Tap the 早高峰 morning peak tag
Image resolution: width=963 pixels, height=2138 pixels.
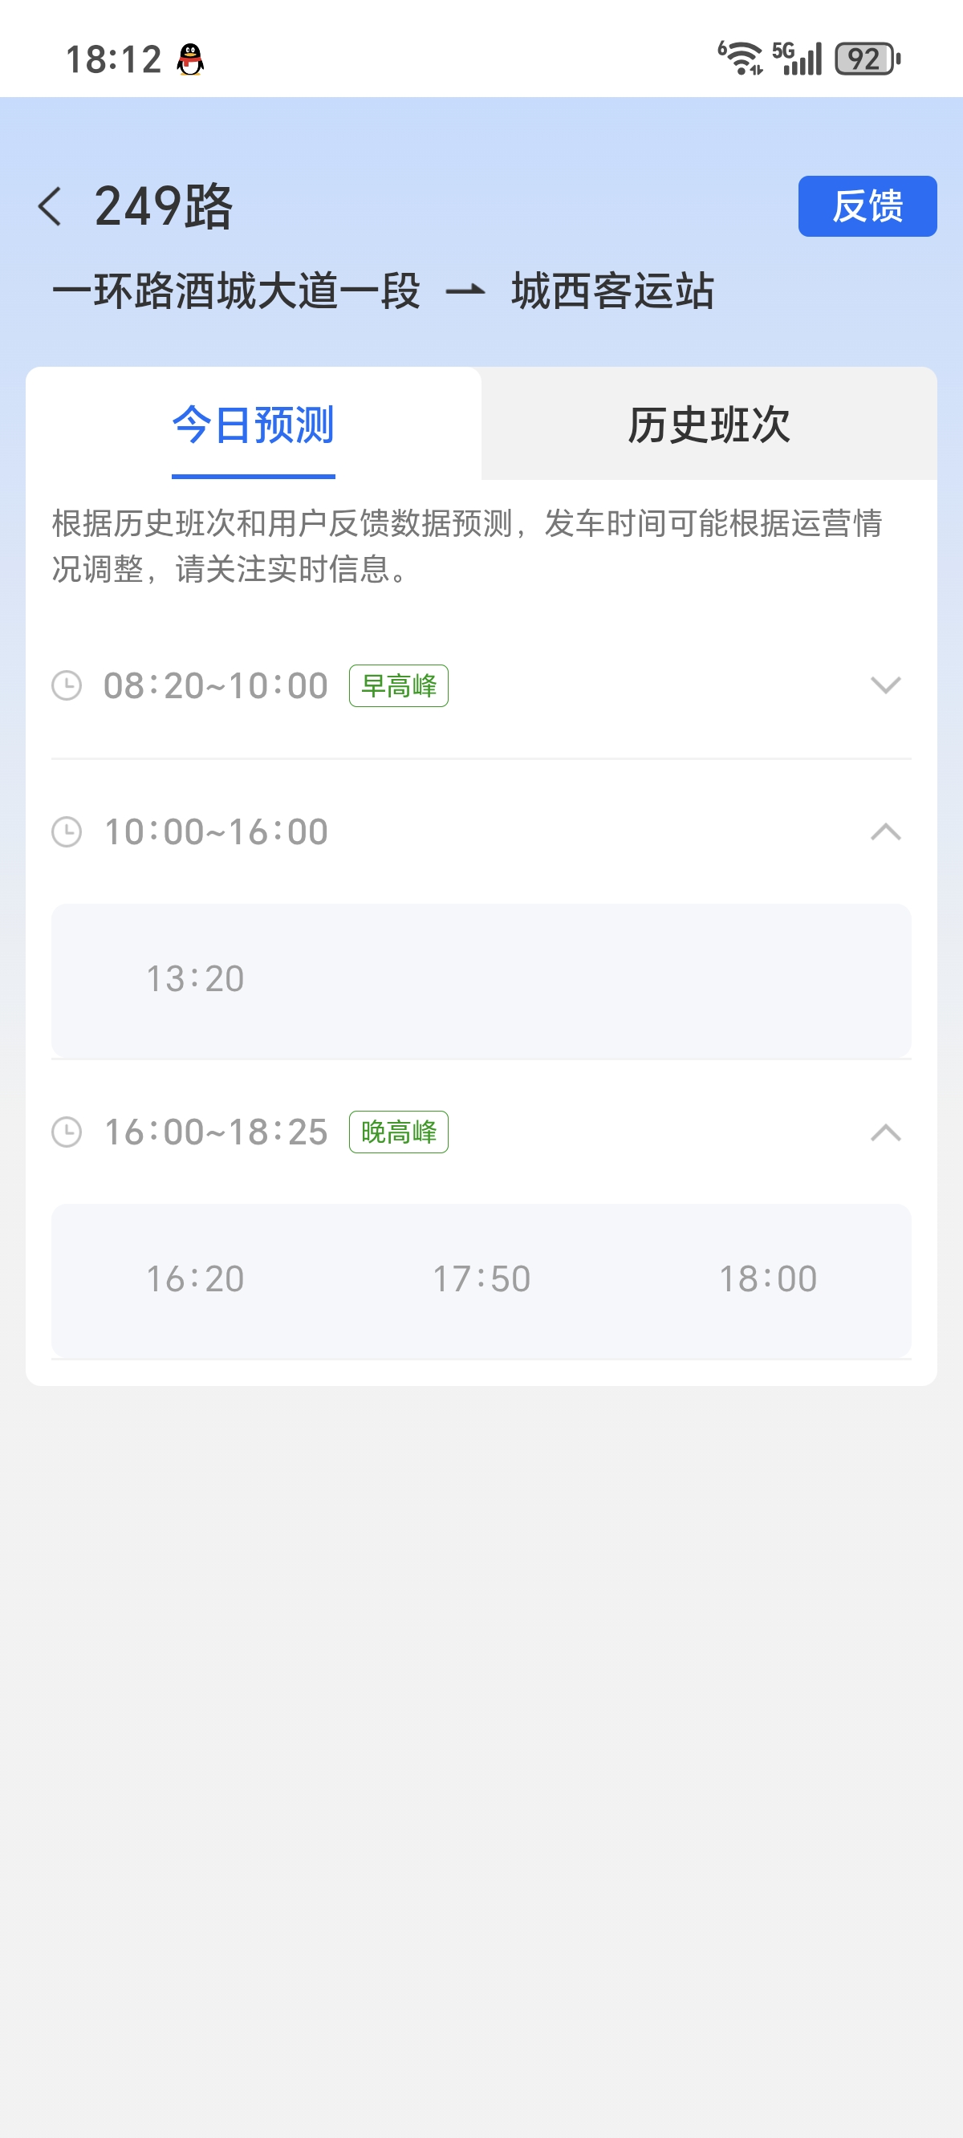pyautogui.click(x=399, y=685)
